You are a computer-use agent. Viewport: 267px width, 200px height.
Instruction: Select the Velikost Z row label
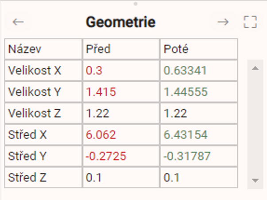(35, 113)
